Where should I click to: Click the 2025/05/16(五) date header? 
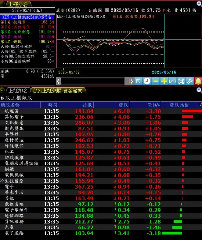click(27, 10)
